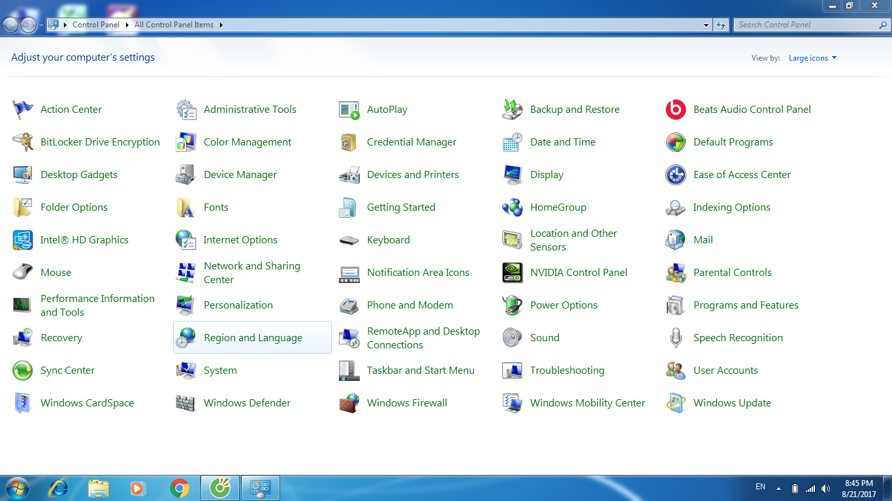Click the All Control Panel Items breadcrumb
The image size is (892, 501).
pos(174,25)
